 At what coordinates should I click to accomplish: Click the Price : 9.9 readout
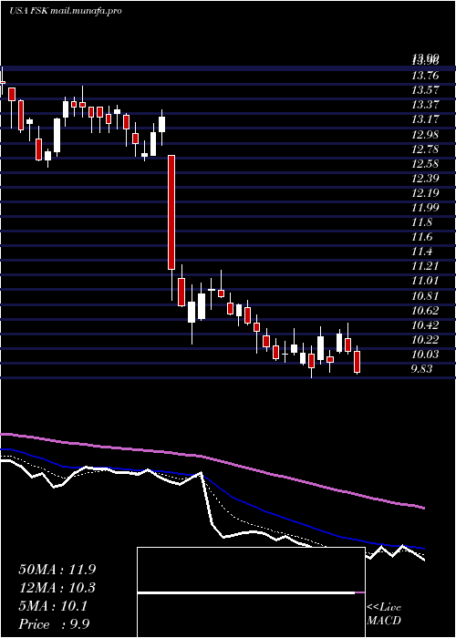pos(54,624)
